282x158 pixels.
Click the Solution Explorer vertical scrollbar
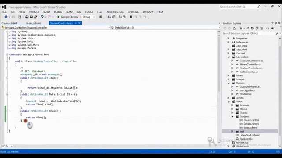tap(280, 91)
